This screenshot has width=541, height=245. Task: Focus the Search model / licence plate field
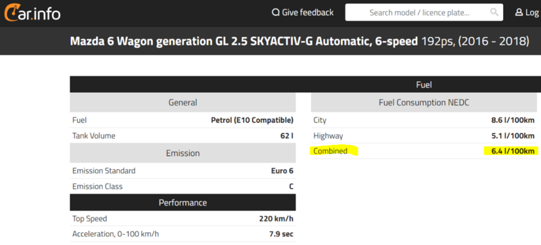pos(424,13)
